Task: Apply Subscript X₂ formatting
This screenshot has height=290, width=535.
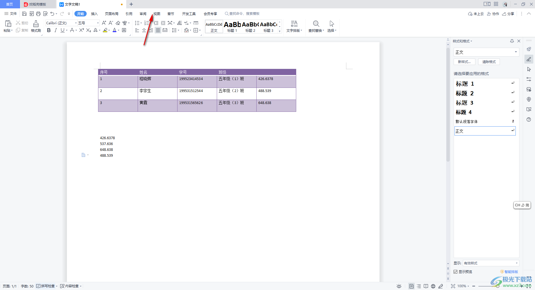Action: pyautogui.click(x=89, y=30)
